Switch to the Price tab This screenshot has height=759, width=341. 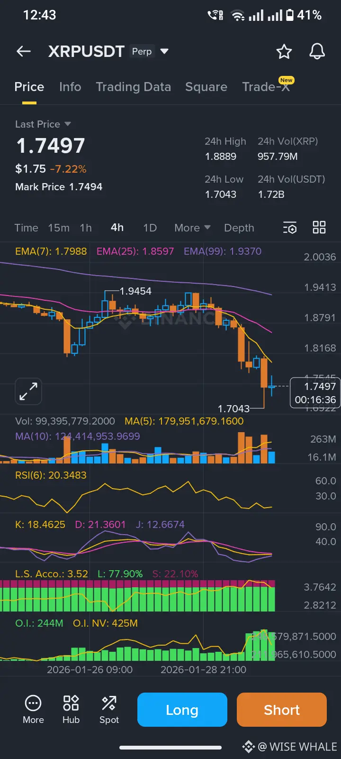click(29, 87)
